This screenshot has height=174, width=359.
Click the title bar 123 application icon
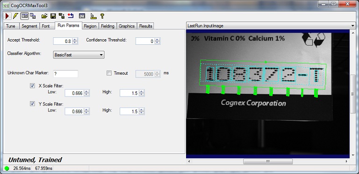tap(6, 5)
